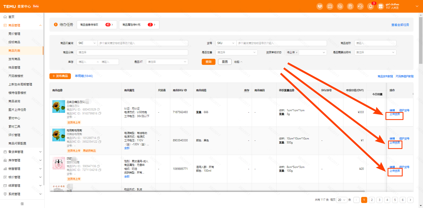
Task: Click the customer service headset icon
Action: [x=360, y=6]
